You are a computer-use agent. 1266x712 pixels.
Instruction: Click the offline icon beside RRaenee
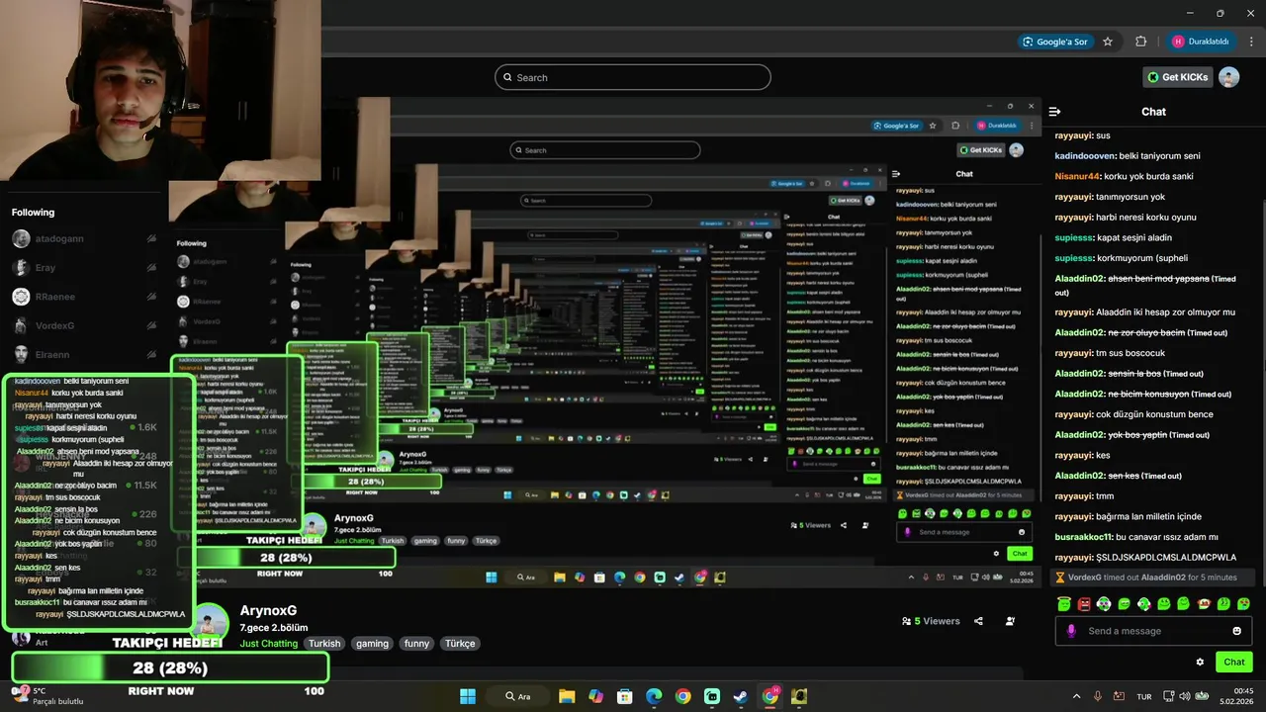(x=151, y=296)
